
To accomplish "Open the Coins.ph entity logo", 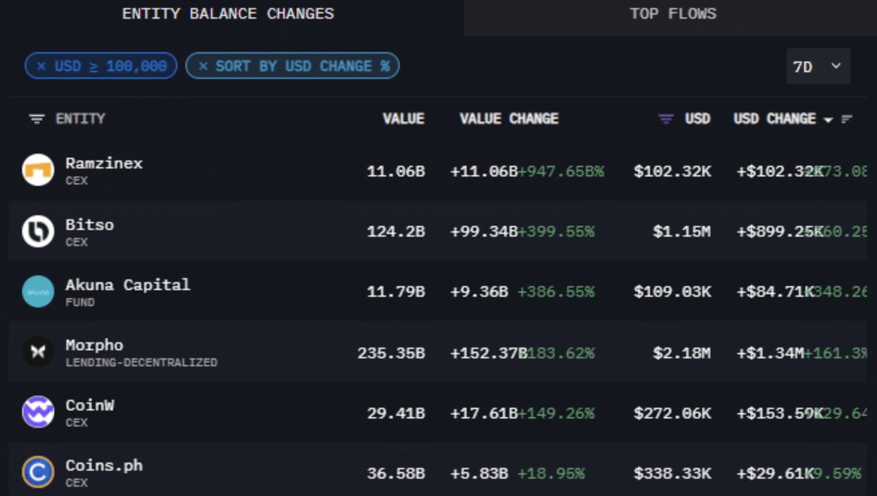I will [38, 472].
